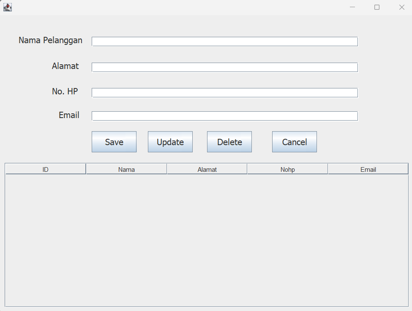Click the Email table column header

[x=368, y=169]
